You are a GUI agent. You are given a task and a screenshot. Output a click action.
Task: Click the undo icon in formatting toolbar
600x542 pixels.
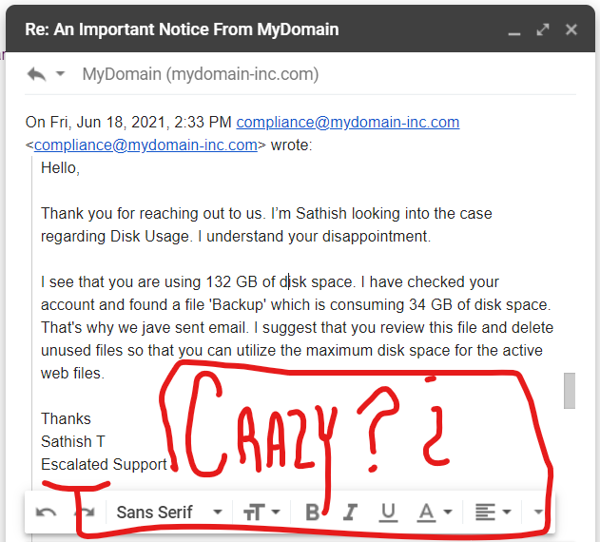46,512
